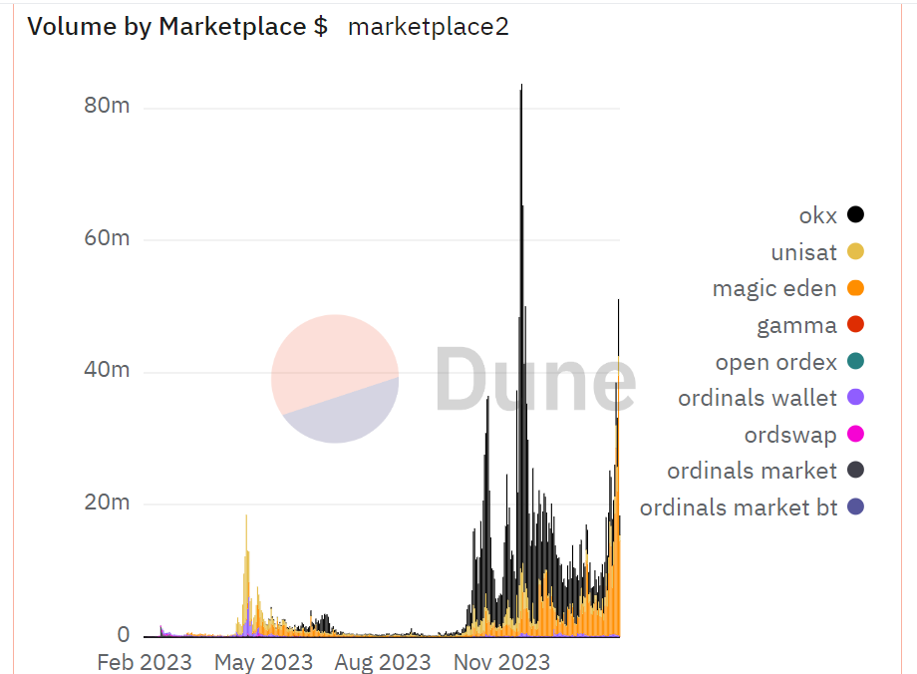Open the marketplace2 query link
This screenshot has height=674, width=917.
428,27
